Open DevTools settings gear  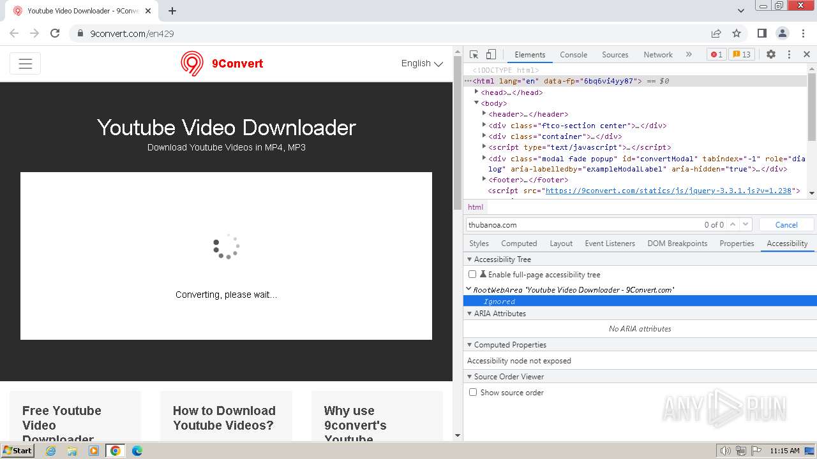(771, 55)
